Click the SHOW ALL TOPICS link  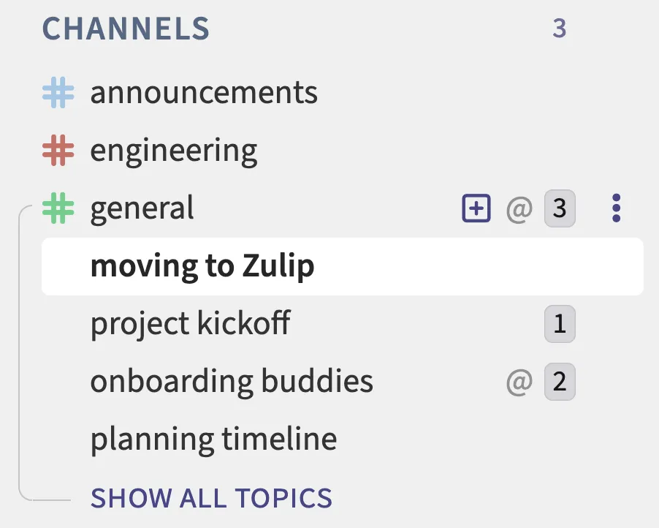pos(211,498)
